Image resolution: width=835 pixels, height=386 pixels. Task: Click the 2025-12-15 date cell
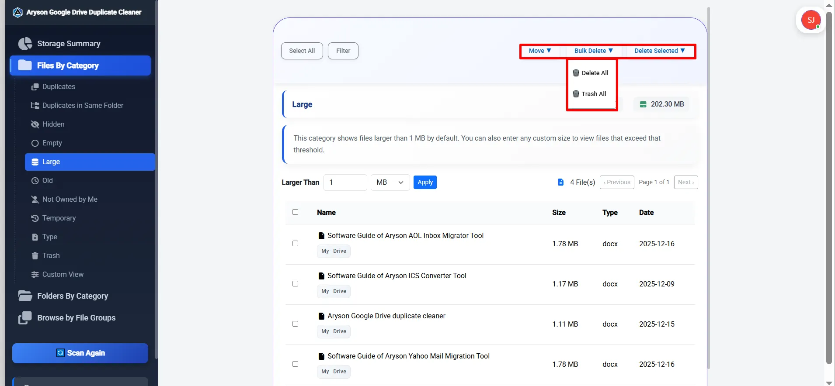(657, 324)
